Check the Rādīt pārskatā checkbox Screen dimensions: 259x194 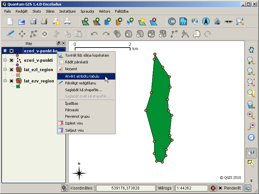(62, 62)
